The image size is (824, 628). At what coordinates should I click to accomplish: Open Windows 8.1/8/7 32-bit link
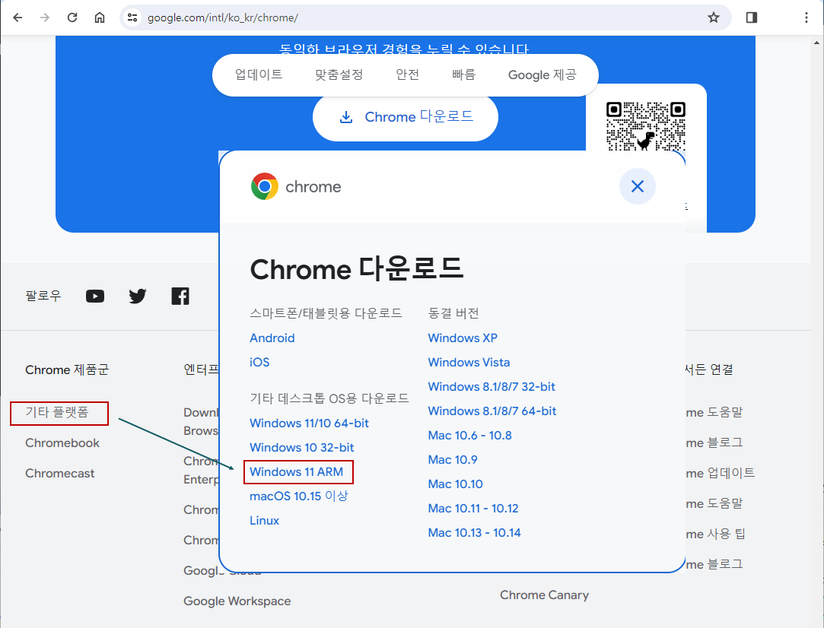coord(492,387)
